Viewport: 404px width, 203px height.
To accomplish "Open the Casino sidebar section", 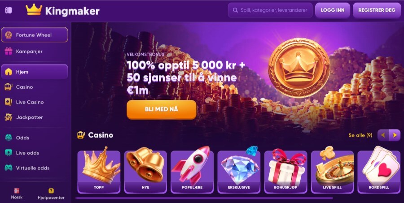I will 34,87.
